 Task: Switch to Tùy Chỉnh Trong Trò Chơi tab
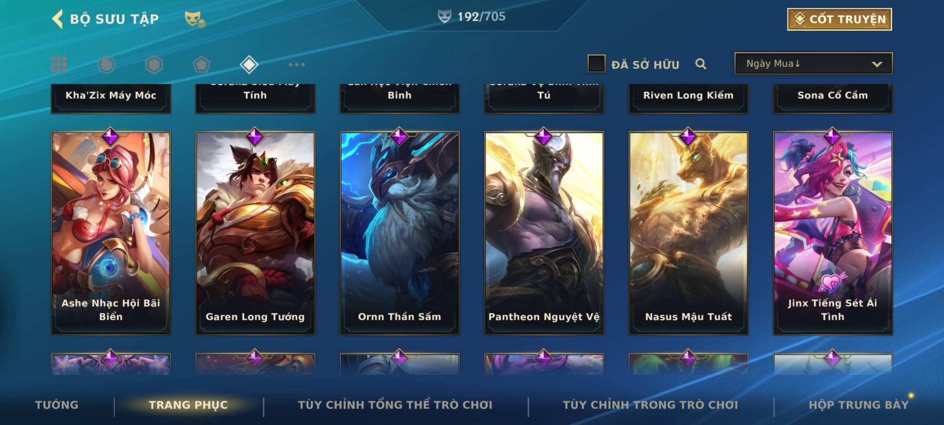(x=650, y=405)
